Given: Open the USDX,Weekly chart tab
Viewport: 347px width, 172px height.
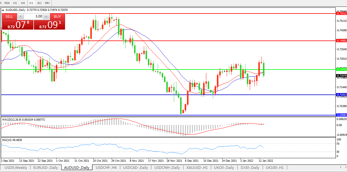Looking at the screenshot, I should pyautogui.click(x=16, y=168).
